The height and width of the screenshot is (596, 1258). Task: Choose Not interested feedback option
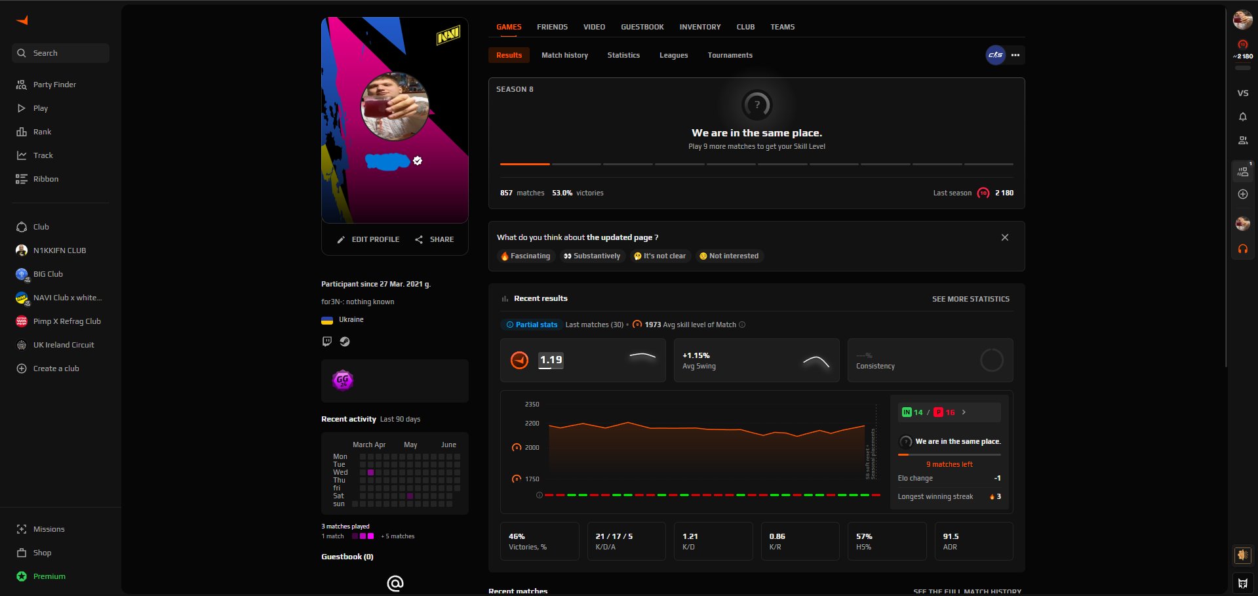pyautogui.click(x=729, y=256)
